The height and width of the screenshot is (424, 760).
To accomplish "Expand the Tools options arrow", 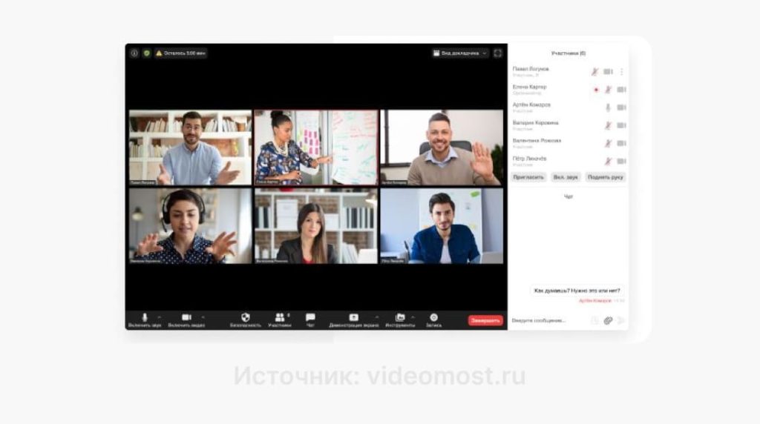I will click(413, 317).
